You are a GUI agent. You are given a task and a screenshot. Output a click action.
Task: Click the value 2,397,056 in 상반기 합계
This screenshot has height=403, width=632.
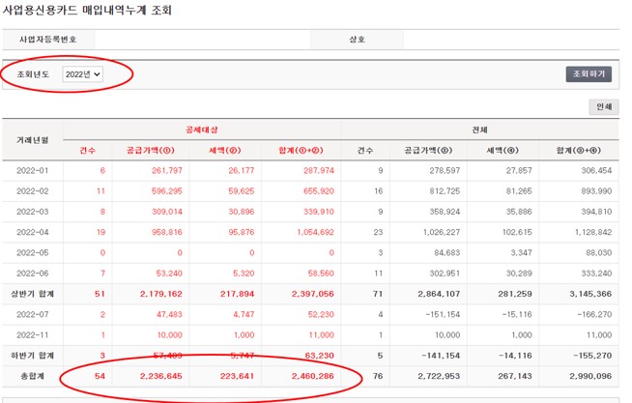[313, 294]
